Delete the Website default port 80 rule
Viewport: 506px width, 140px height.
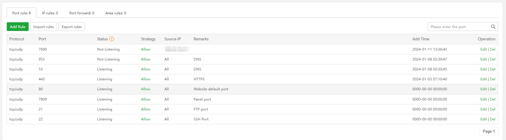[x=493, y=89]
